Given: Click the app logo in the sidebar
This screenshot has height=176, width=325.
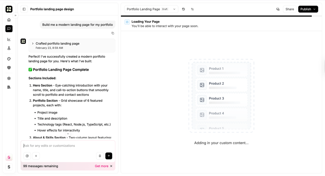Looking at the screenshot, I should (9, 9).
